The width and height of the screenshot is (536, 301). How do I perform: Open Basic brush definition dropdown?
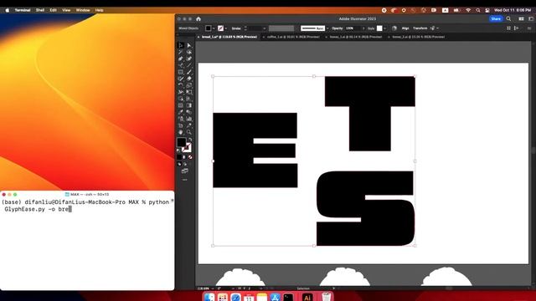[327, 28]
